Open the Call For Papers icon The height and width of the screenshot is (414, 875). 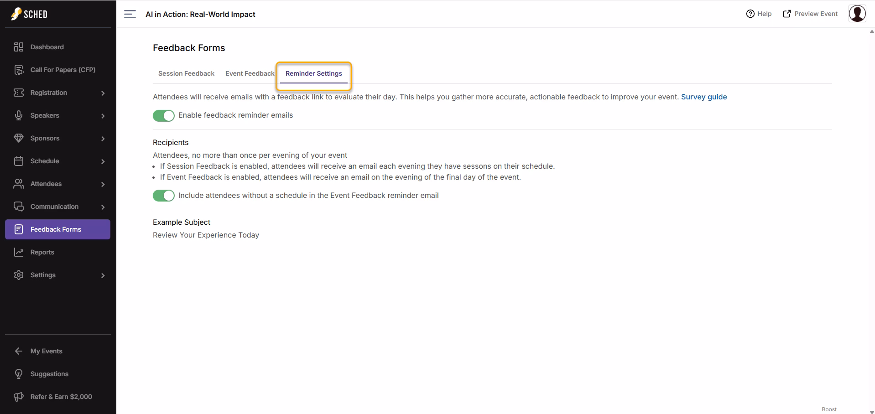pos(19,70)
